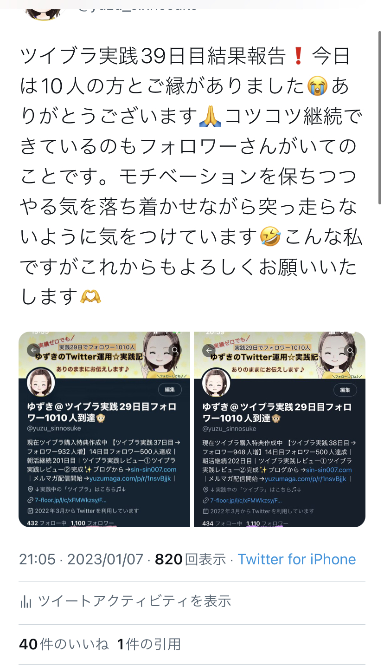The image size is (384, 667).
Task: Click the 編集 button in right screenshot
Action: 345,390
